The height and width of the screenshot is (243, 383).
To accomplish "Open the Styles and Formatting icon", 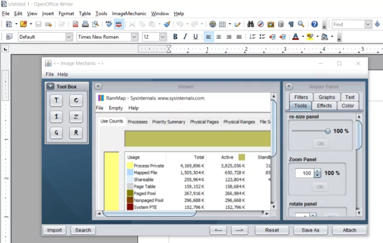I will tap(9, 37).
